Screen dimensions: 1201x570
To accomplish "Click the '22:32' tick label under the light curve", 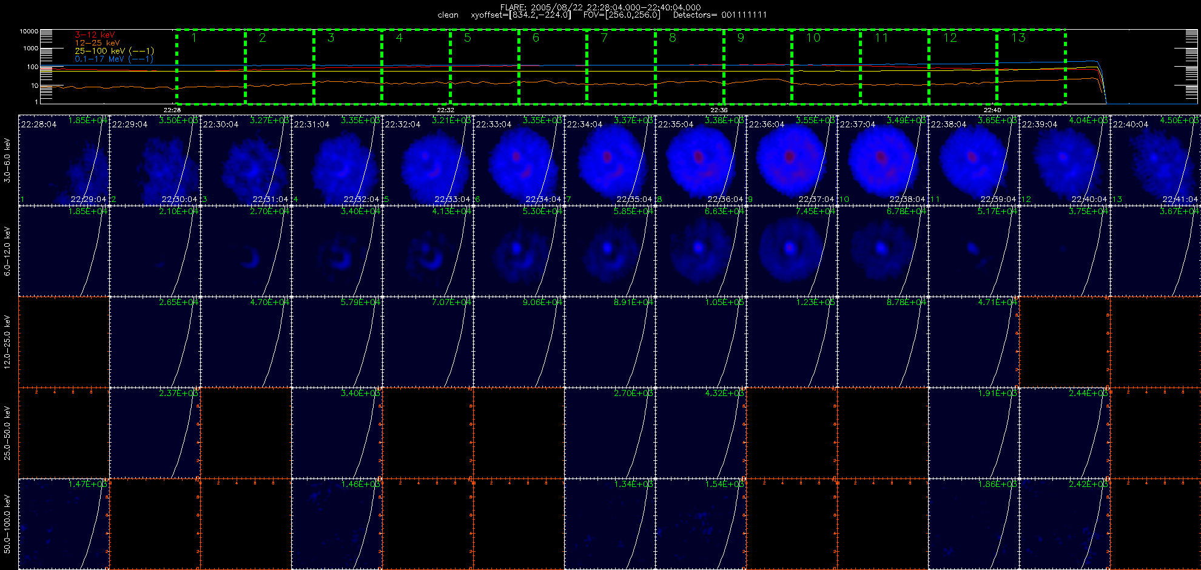I will coord(446,110).
